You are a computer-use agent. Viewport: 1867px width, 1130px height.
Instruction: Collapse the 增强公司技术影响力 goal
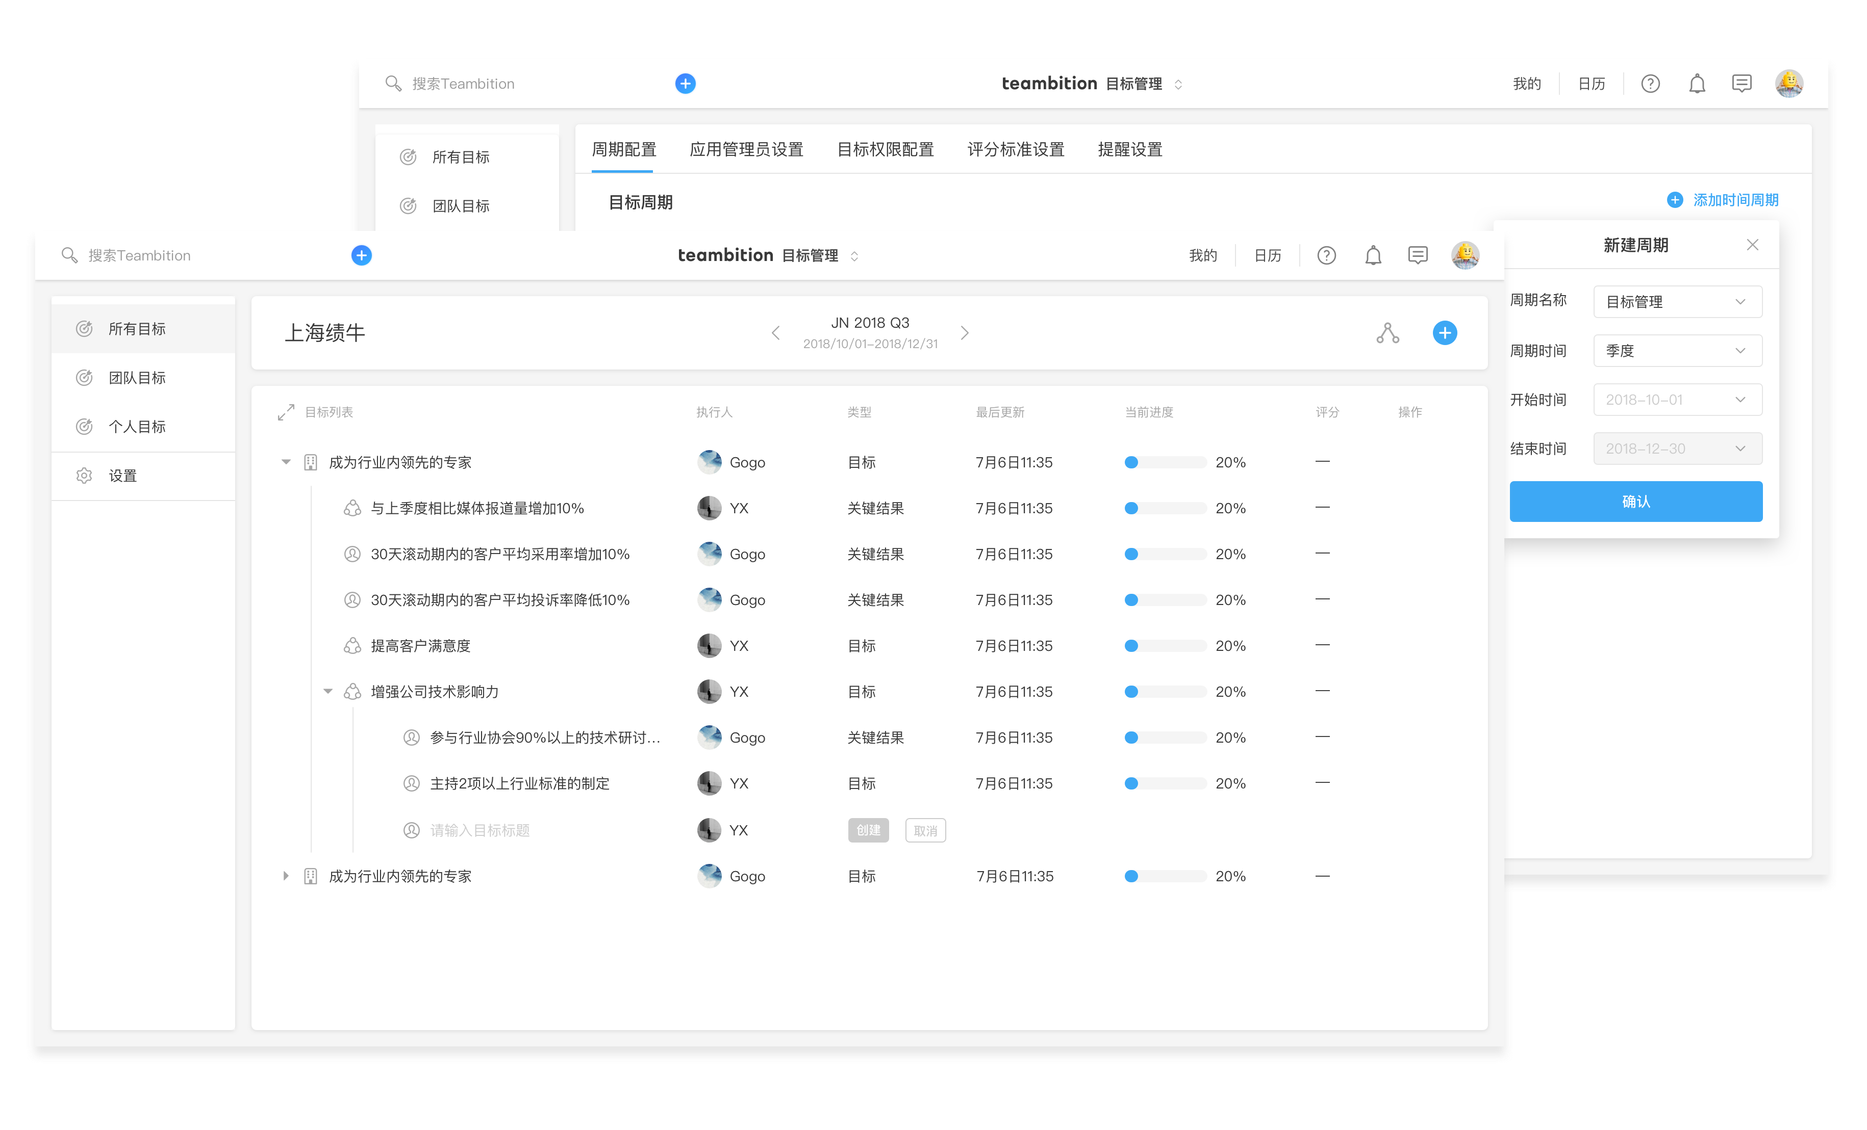[x=328, y=691]
